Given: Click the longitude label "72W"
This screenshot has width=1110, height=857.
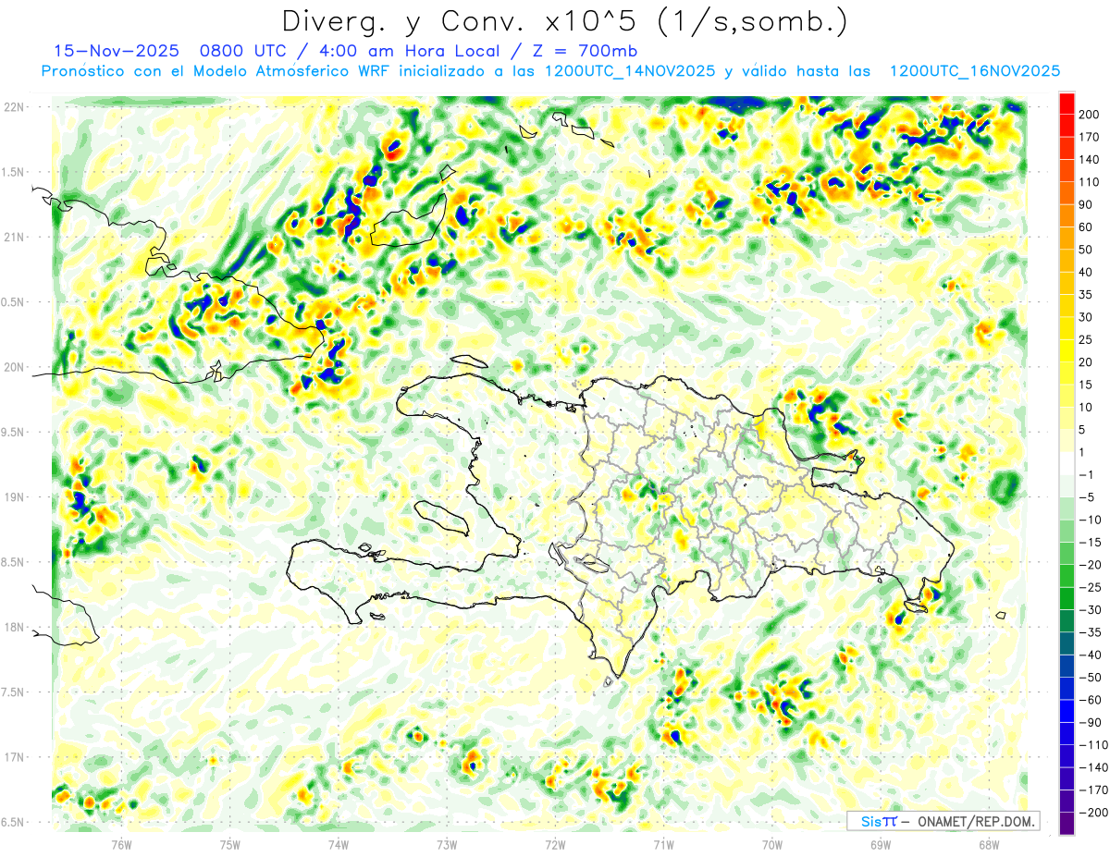Looking at the screenshot, I should coord(555,845).
